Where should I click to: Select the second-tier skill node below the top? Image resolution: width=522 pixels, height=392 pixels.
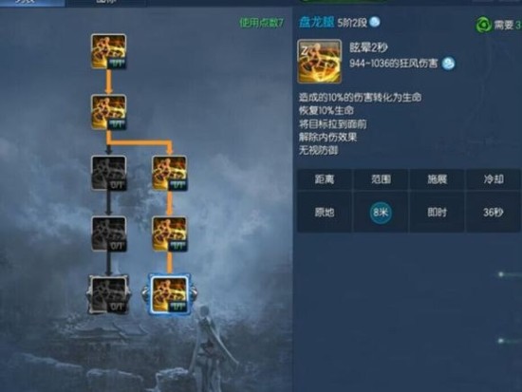(x=108, y=112)
